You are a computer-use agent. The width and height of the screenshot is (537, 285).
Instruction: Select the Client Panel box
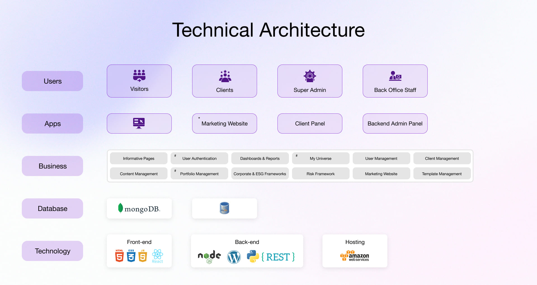point(310,123)
